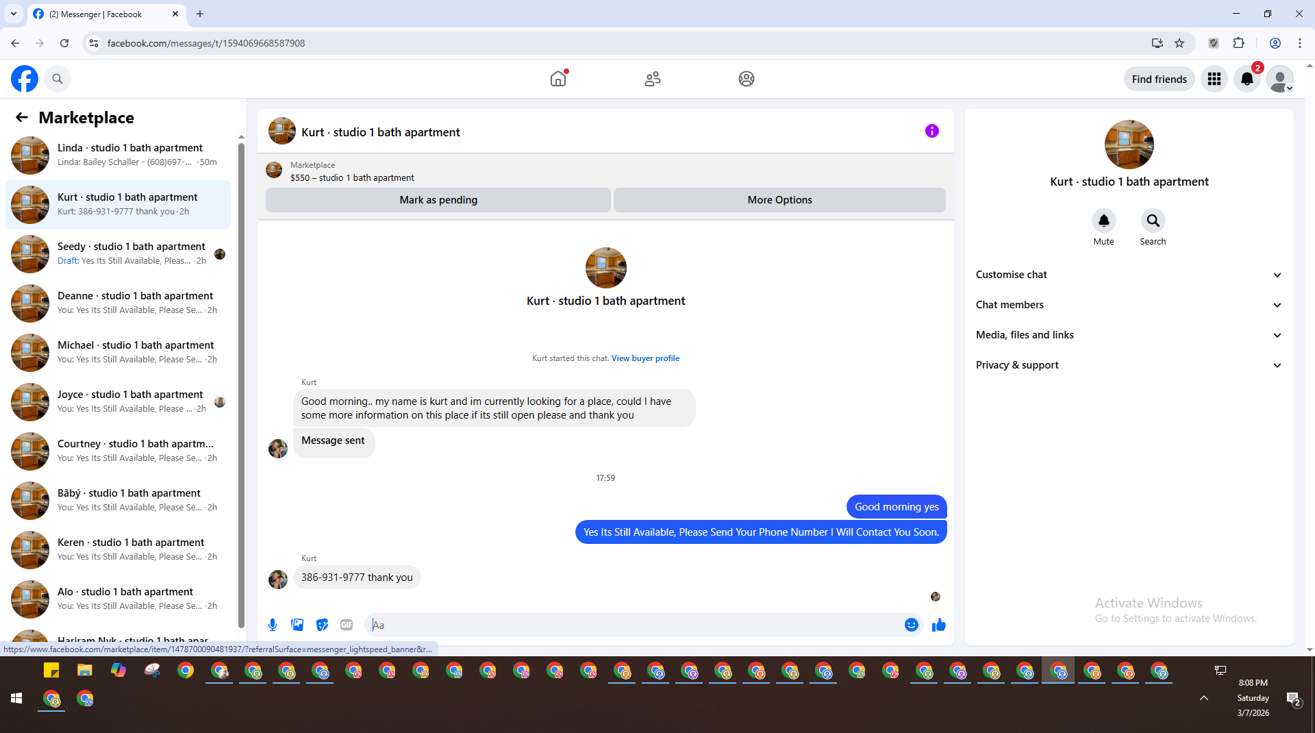Expand the Customise chat section
Viewport: 1315px width, 733px height.
click(x=1129, y=275)
